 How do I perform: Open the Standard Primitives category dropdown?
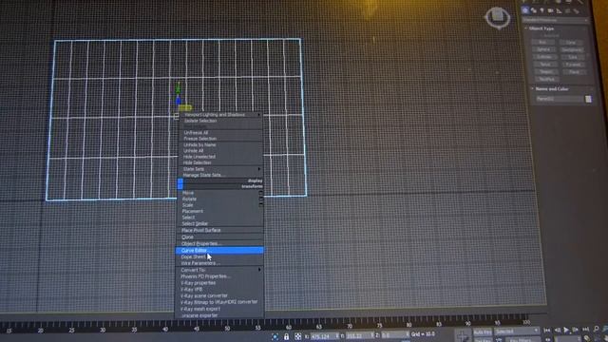coord(555,19)
